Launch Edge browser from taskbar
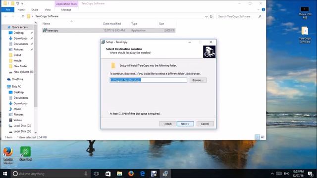 (143, 174)
